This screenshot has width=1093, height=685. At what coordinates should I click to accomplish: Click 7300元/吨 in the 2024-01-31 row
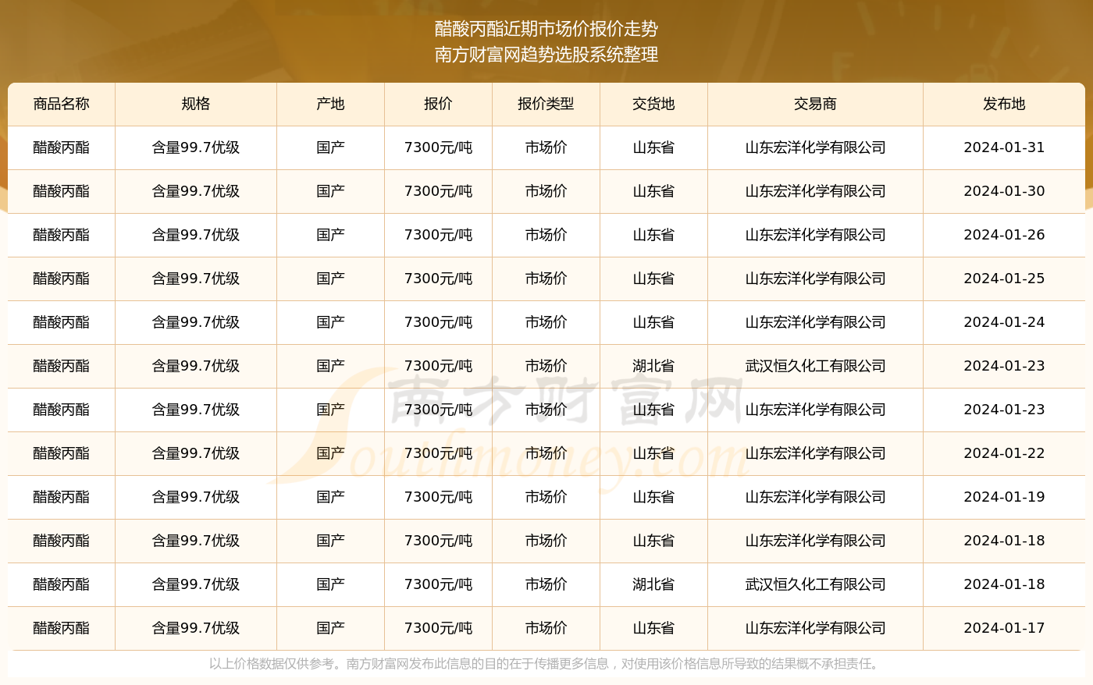point(439,147)
